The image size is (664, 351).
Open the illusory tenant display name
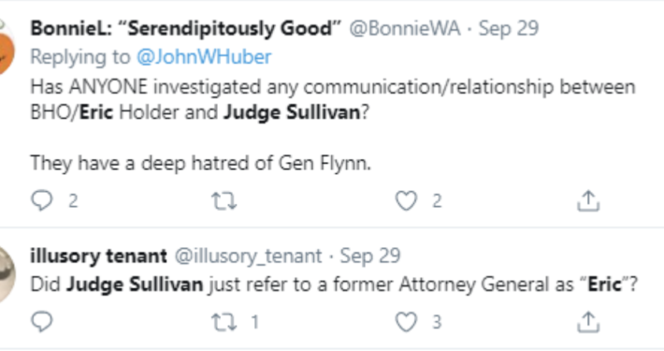click(99, 256)
